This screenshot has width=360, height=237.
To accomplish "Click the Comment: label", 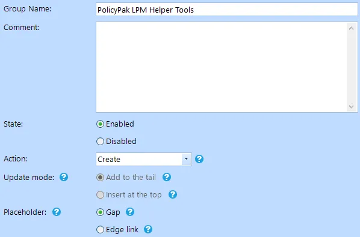I will [21, 28].
